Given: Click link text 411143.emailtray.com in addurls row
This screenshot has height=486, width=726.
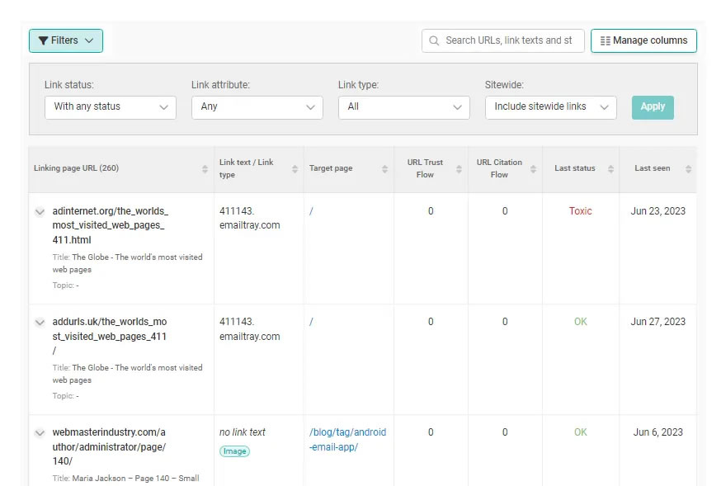Looking at the screenshot, I should (x=249, y=329).
